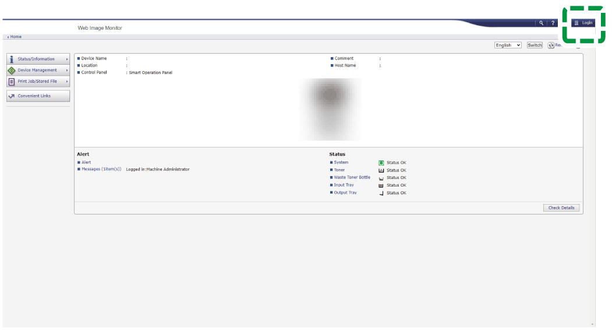Image resolution: width=612 pixels, height=330 pixels.
Task: Open the English language dropdown
Action: point(508,45)
